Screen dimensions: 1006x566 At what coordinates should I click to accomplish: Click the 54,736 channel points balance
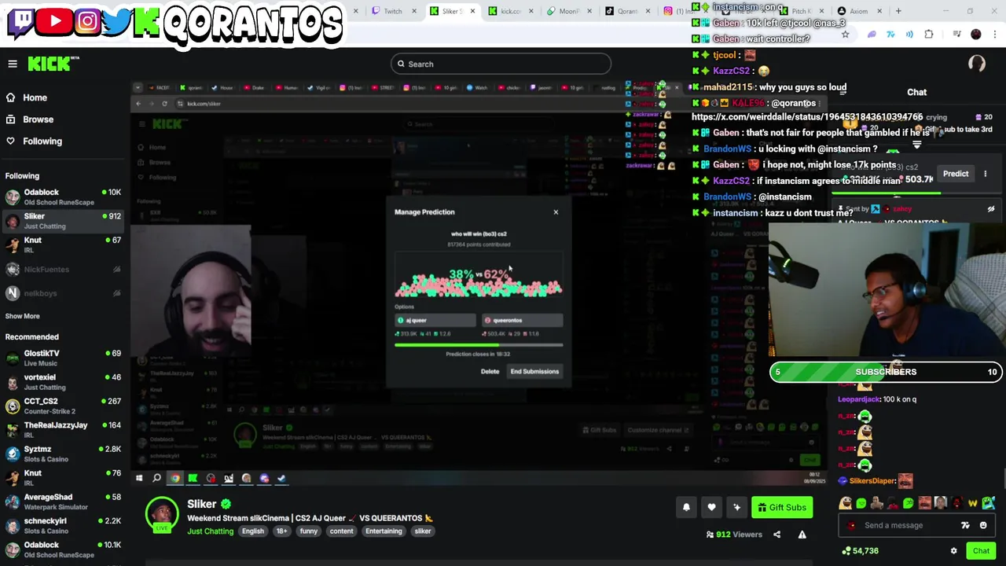tap(860, 551)
